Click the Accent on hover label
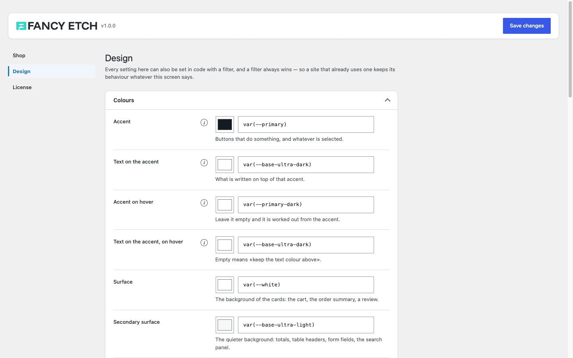 (133, 202)
